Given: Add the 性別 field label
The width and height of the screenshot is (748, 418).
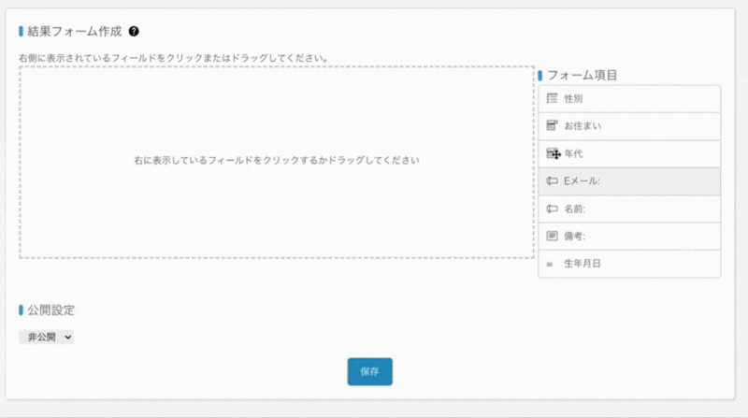Looking at the screenshot, I should point(574,99).
